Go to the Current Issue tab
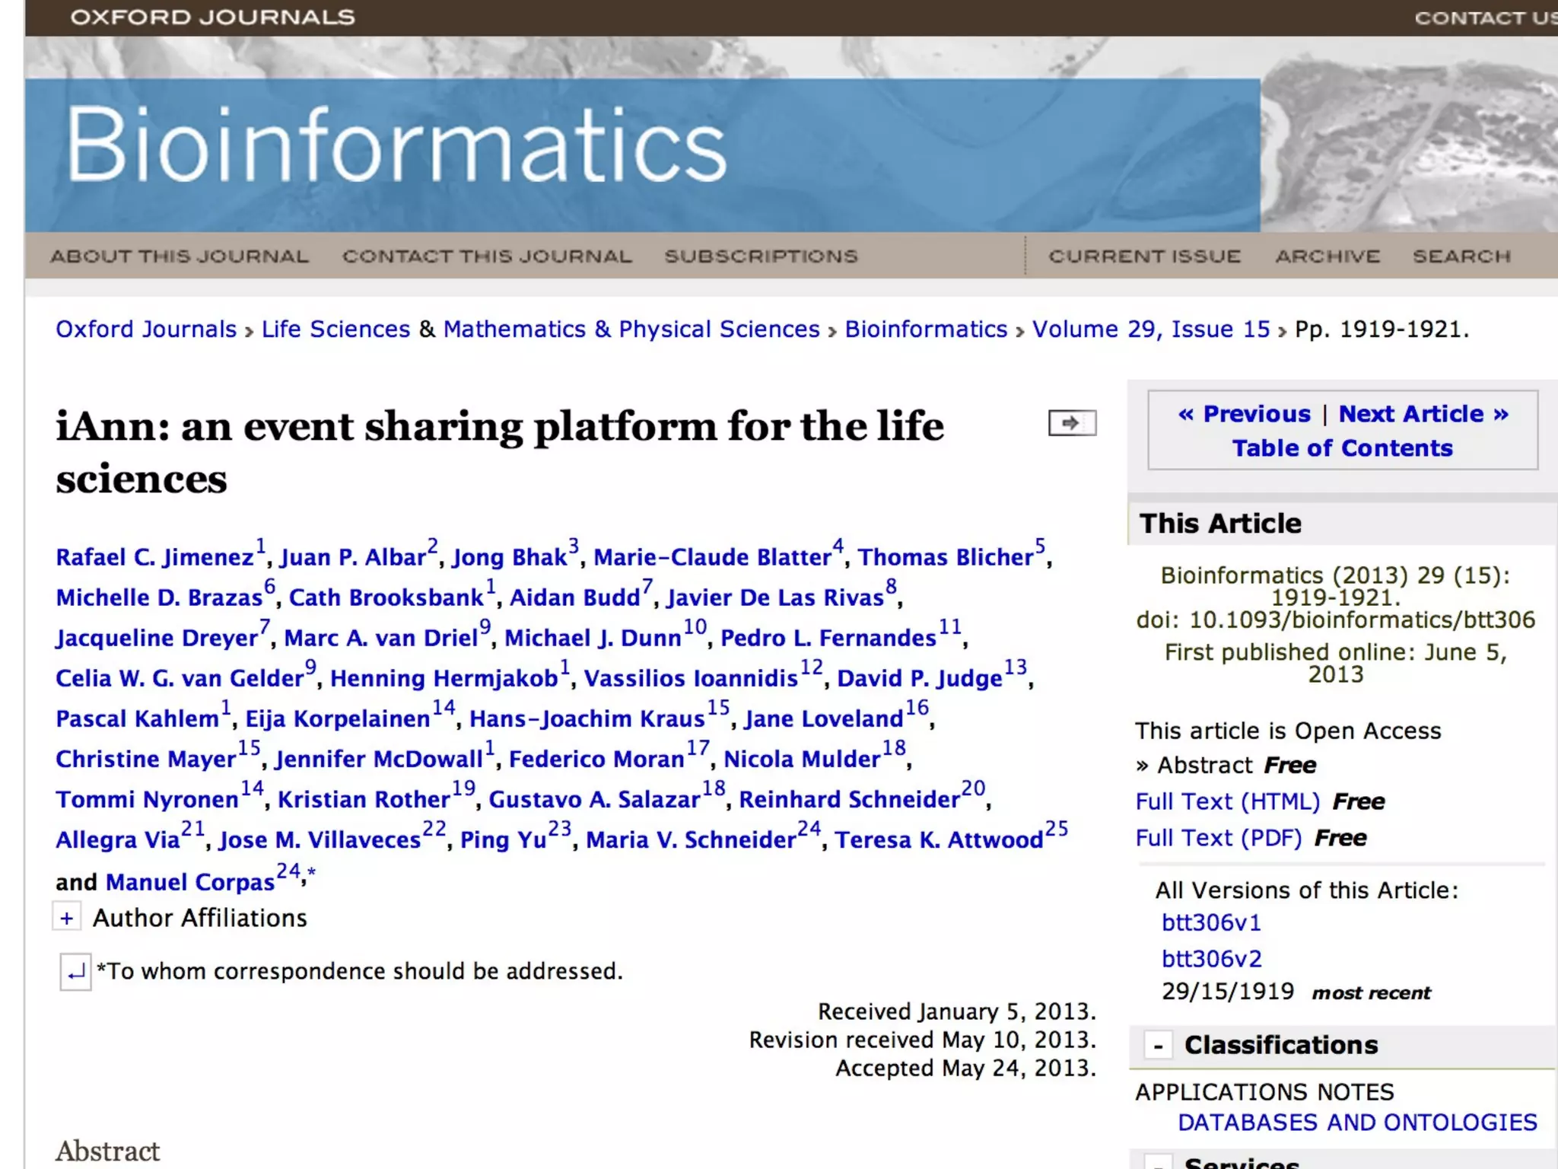Screen dimensions: 1558x1169 1144,256
